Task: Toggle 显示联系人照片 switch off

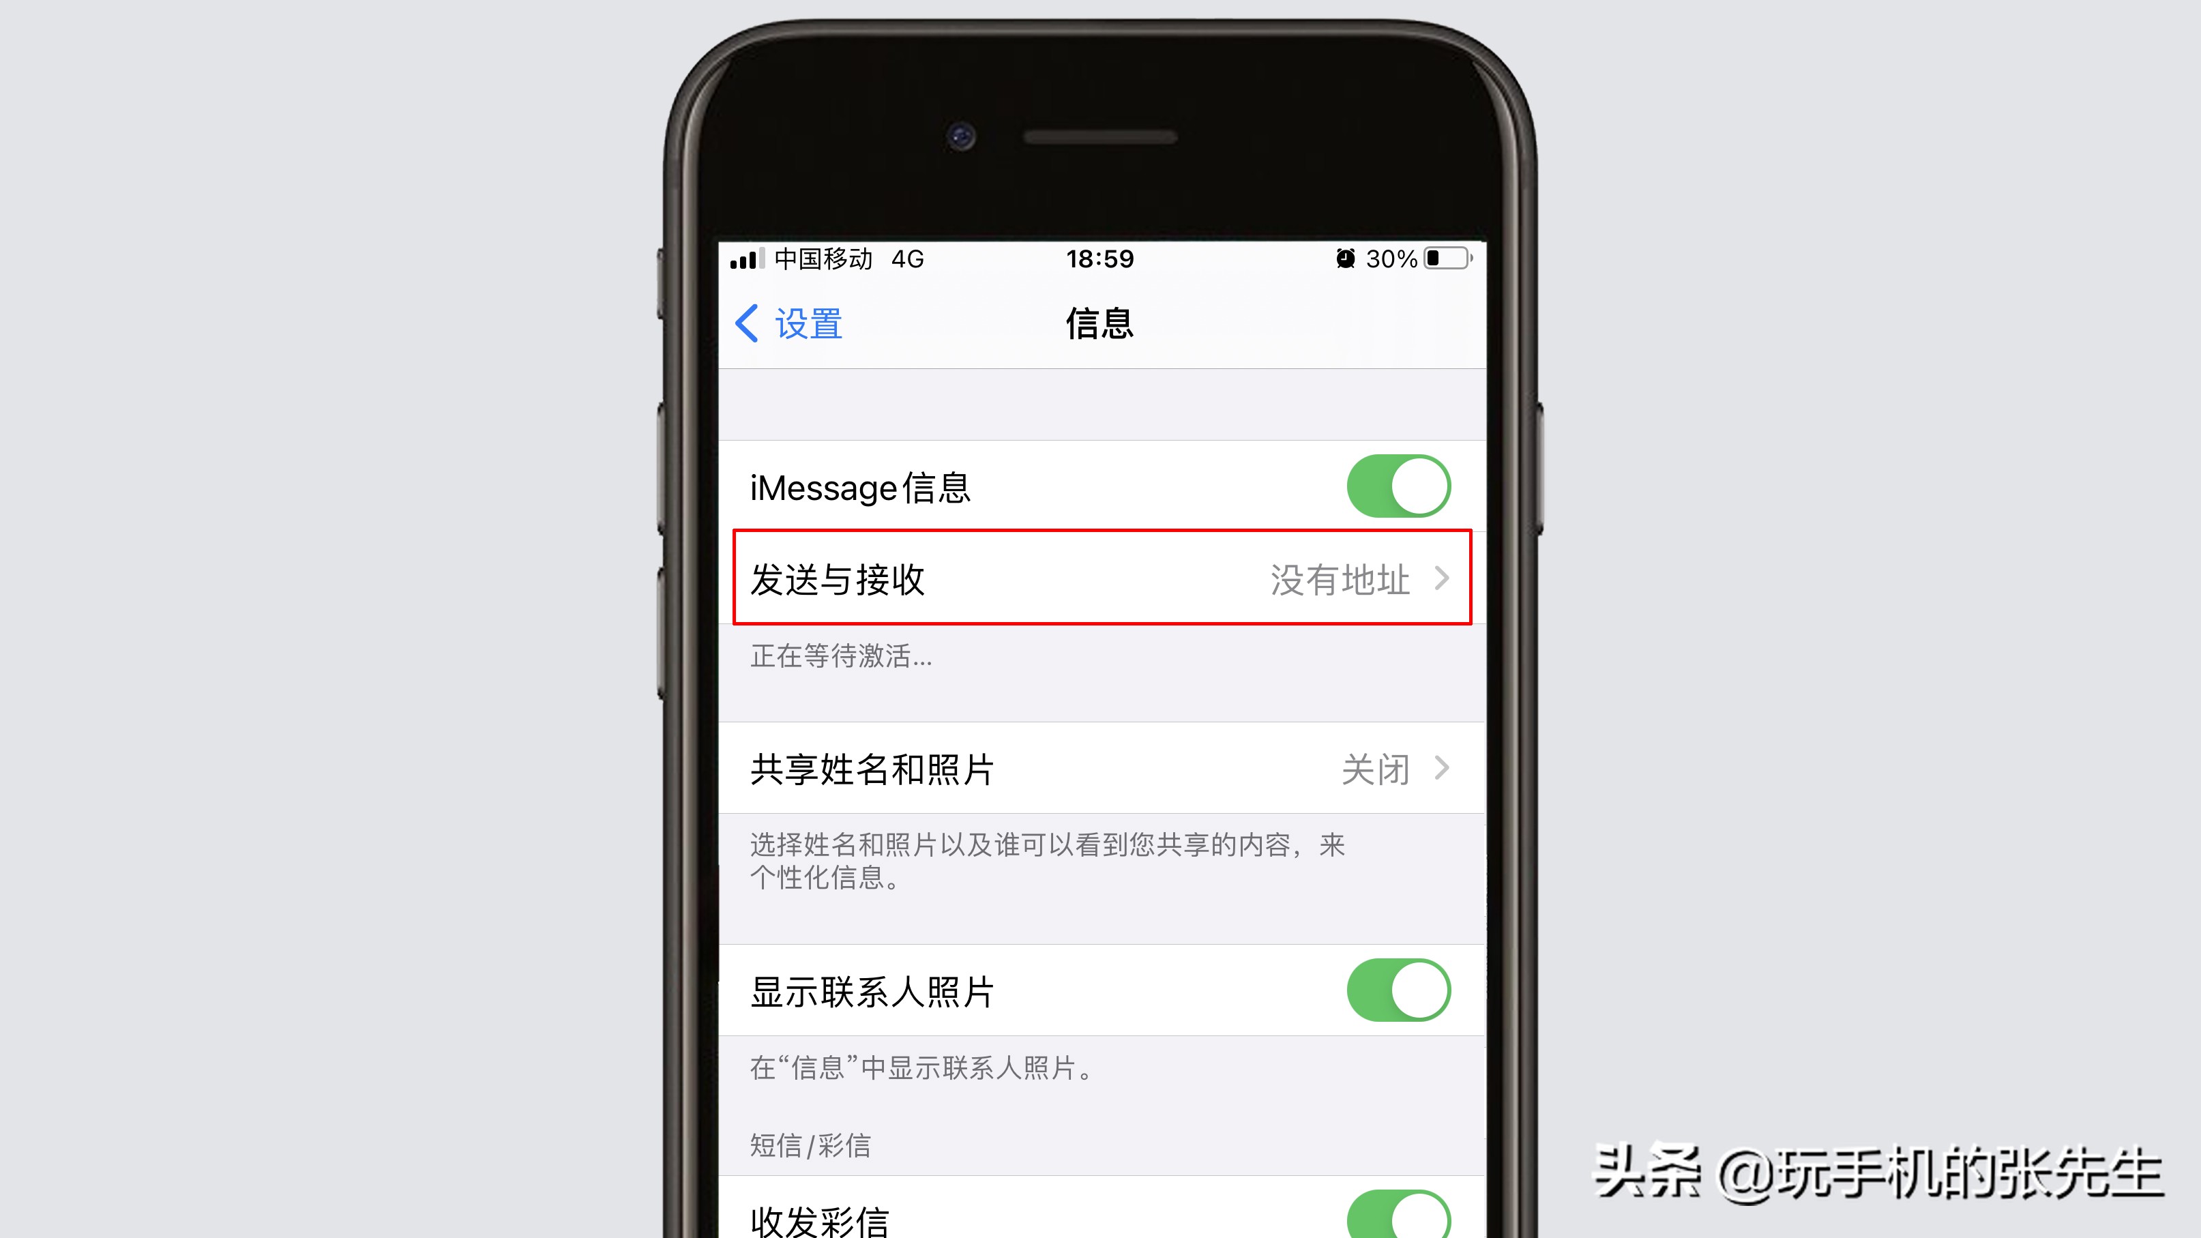Action: [x=1398, y=990]
